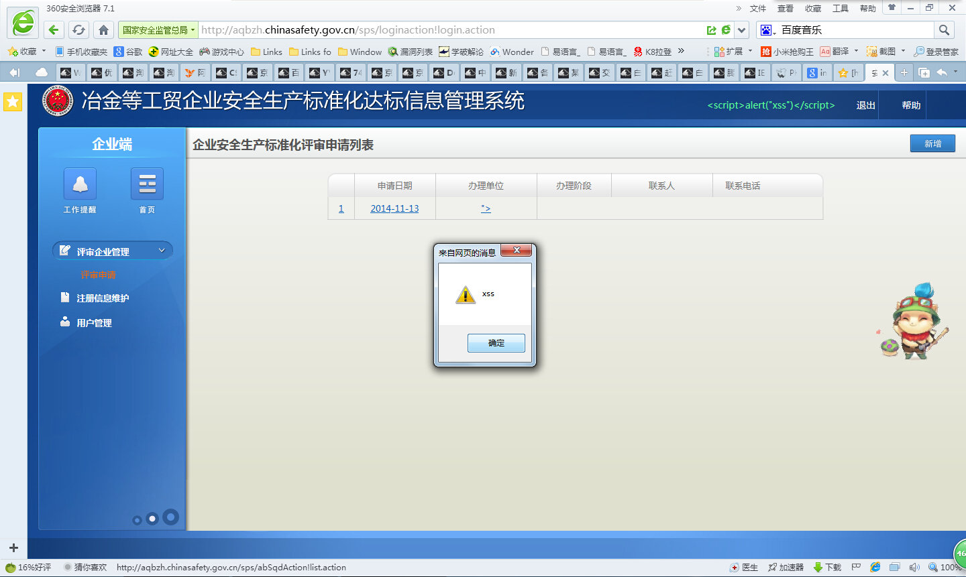Expand address bar history dropdown
This screenshot has width=966, height=577.
[741, 30]
